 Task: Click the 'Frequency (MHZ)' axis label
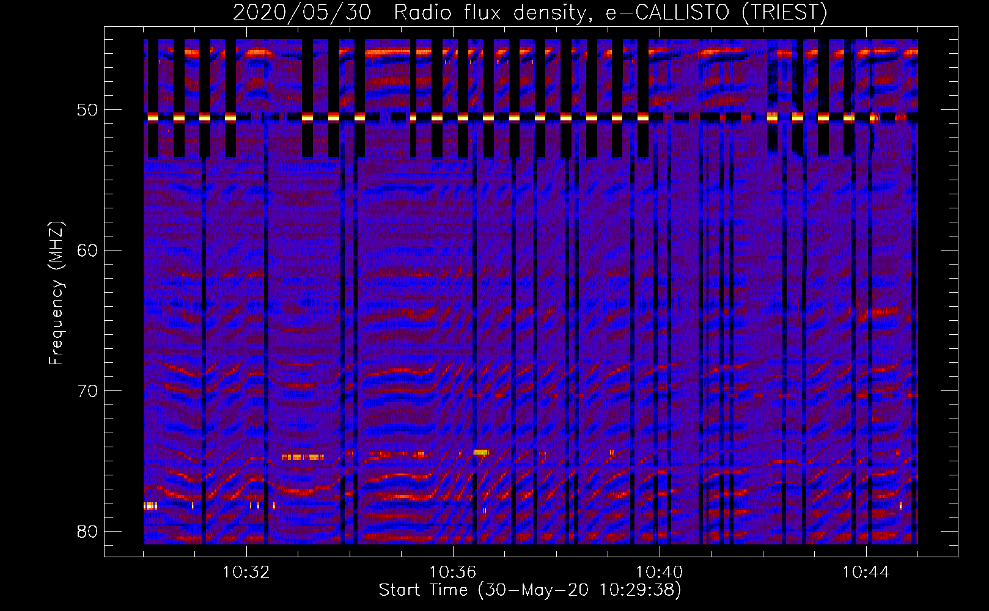tap(56, 293)
